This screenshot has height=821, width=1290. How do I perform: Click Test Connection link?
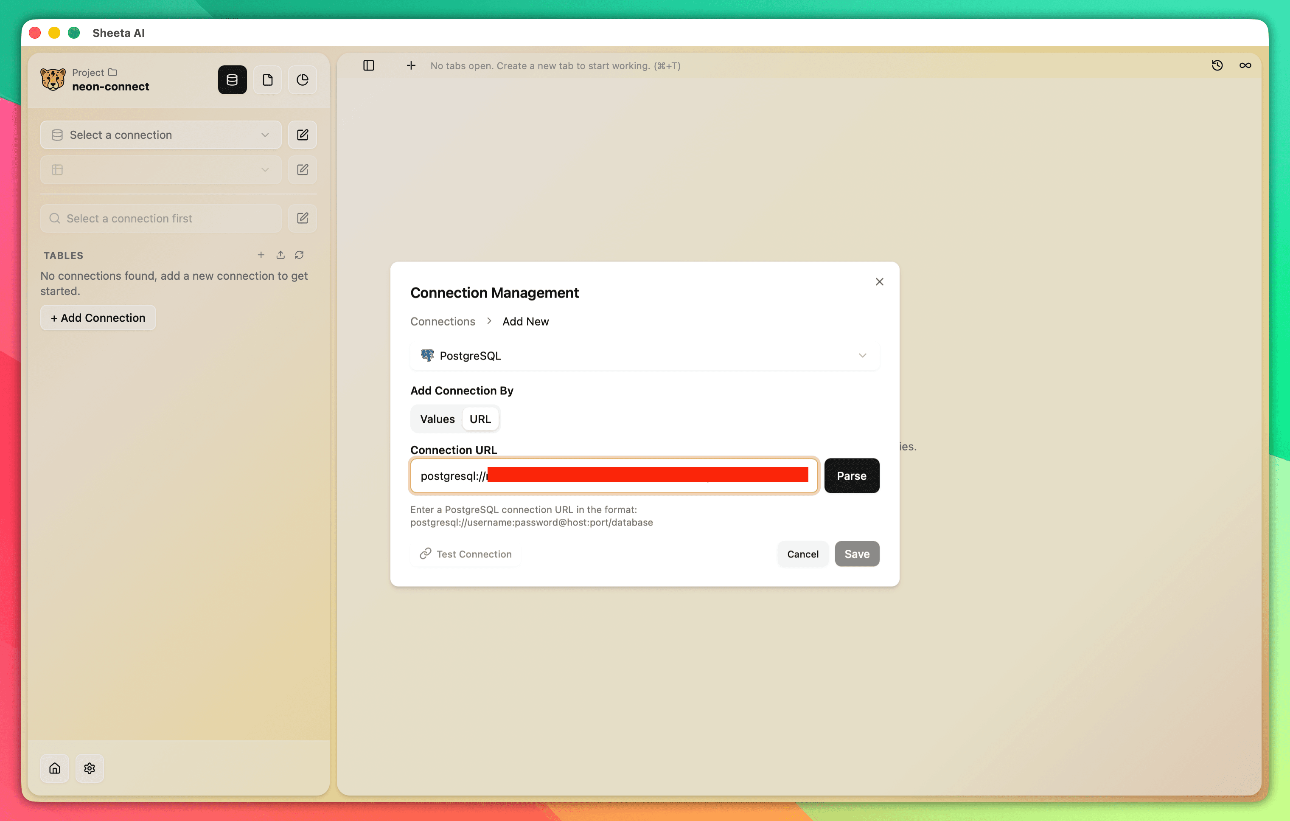(465, 554)
